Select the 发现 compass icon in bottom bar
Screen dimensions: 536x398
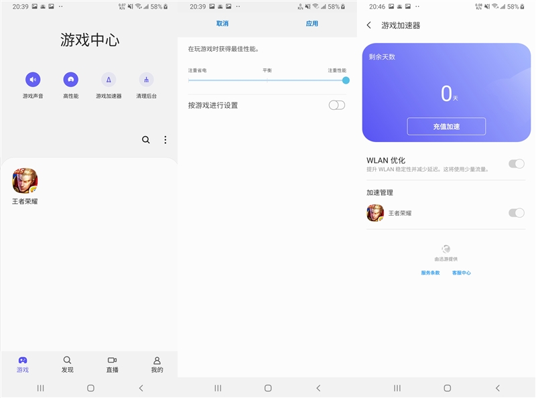tap(67, 360)
